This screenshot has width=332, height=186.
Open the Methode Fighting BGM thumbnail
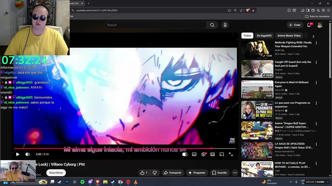click(x=257, y=49)
